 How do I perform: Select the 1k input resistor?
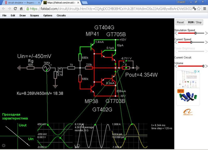(71, 68)
